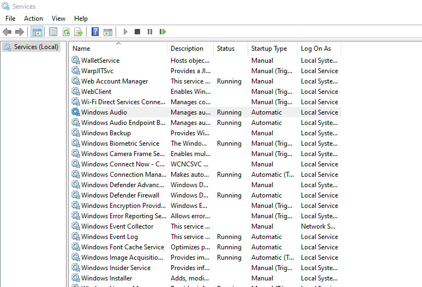The width and height of the screenshot is (422, 287).
Task: Click the Automatic startup type of Windows Audio
Action: click(267, 112)
